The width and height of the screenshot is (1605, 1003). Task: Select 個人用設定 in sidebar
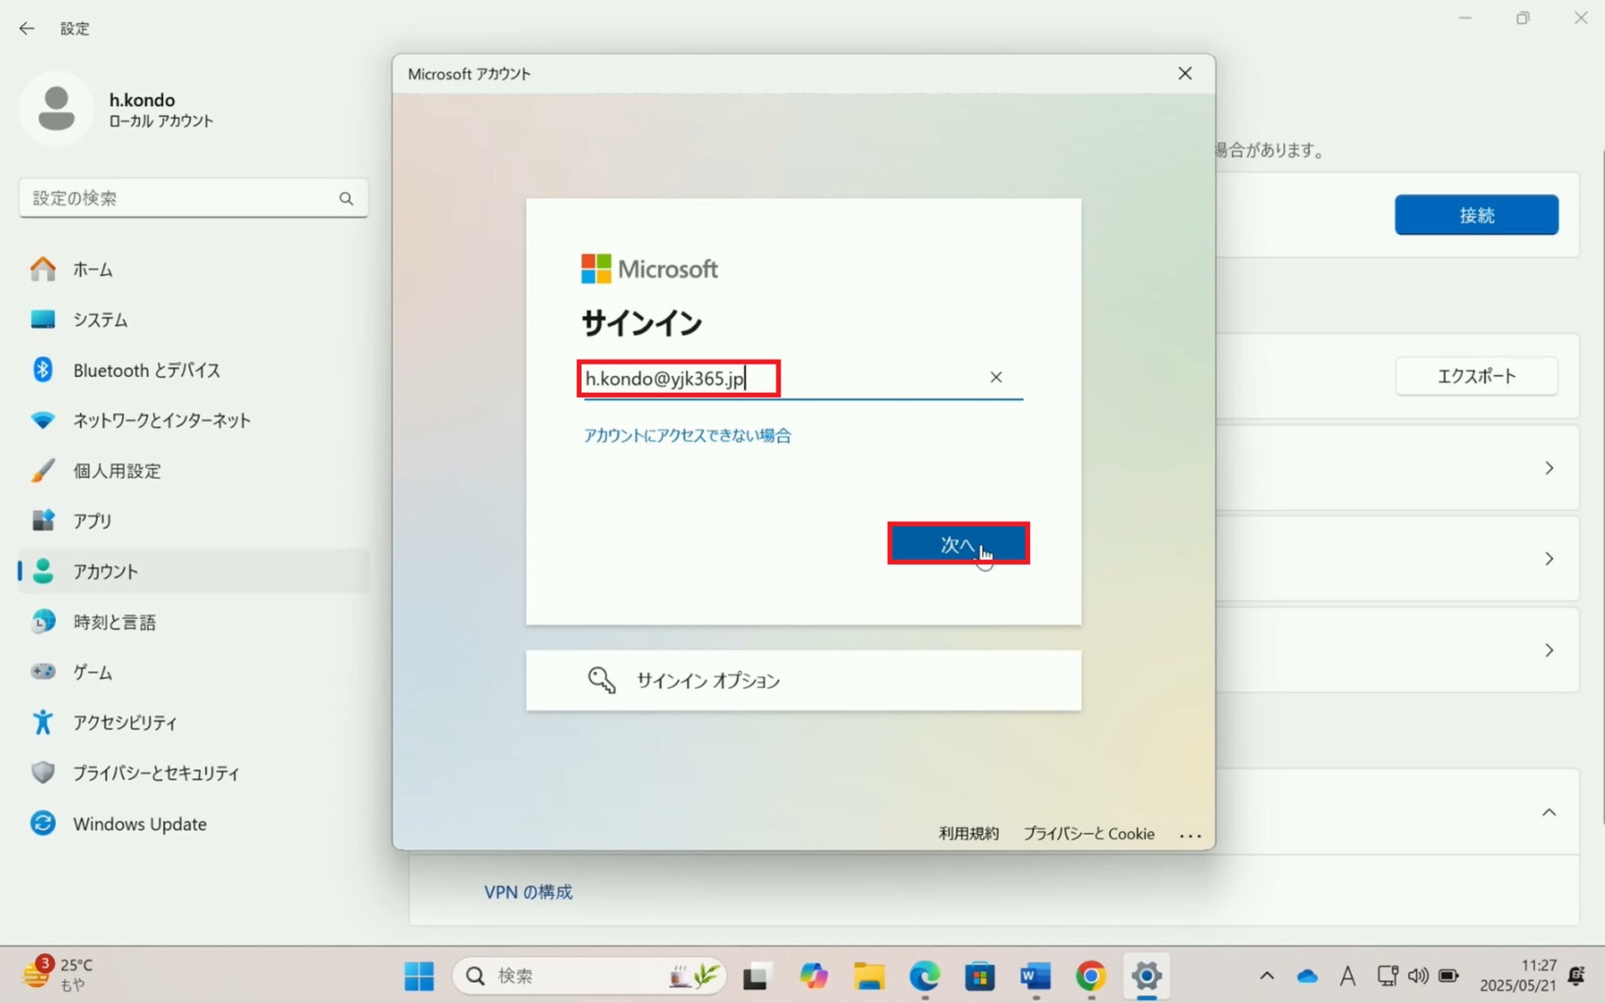pyautogui.click(x=193, y=471)
